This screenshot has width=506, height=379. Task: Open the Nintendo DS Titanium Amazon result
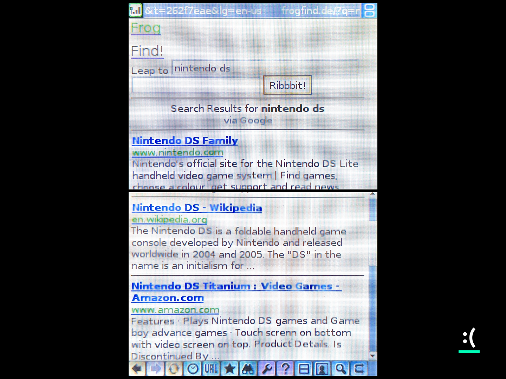(x=236, y=292)
